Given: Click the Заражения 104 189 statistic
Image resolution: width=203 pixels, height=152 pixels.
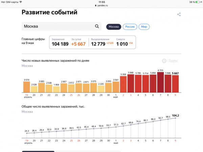Looking at the screenshot, I should click(60, 42).
